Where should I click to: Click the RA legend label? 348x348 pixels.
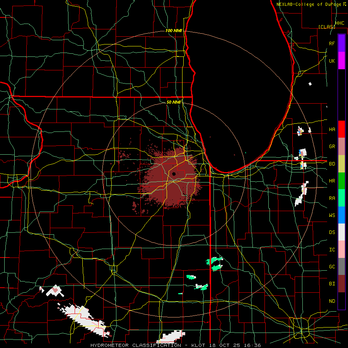coord(332,198)
